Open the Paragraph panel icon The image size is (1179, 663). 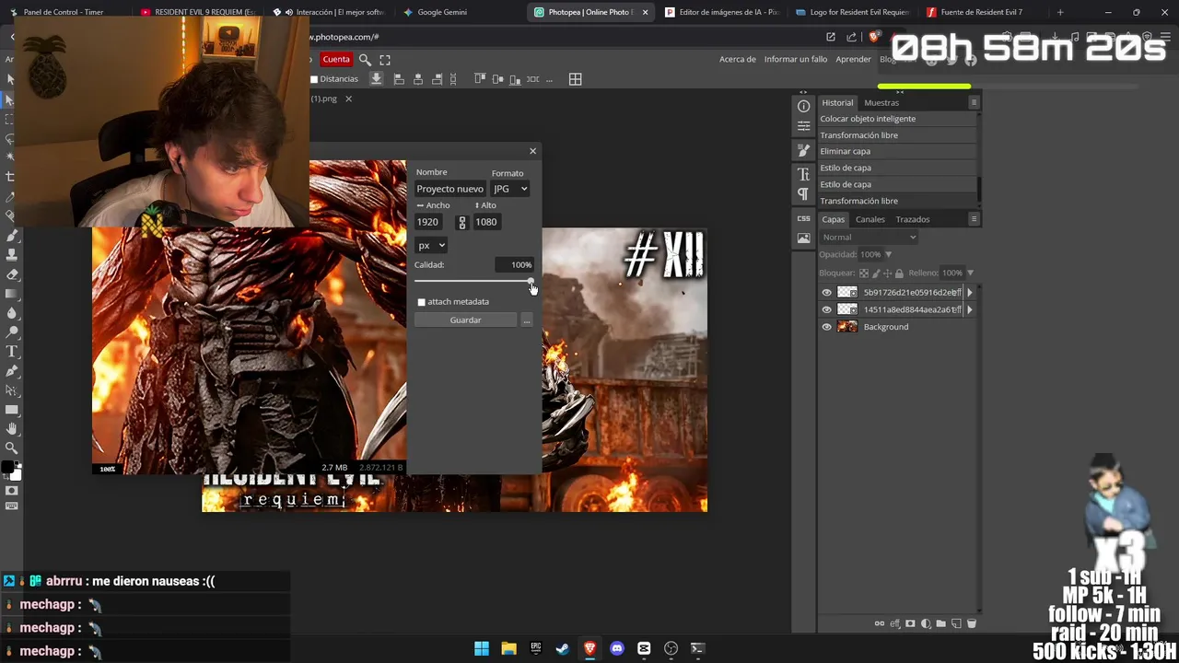pyautogui.click(x=803, y=193)
